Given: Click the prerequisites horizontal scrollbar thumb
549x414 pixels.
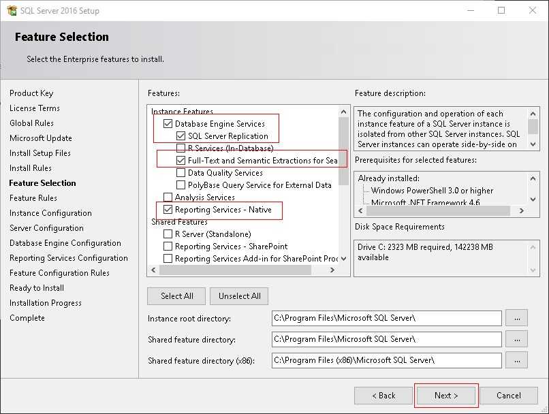Looking at the screenshot, I should pyautogui.click(x=438, y=210).
